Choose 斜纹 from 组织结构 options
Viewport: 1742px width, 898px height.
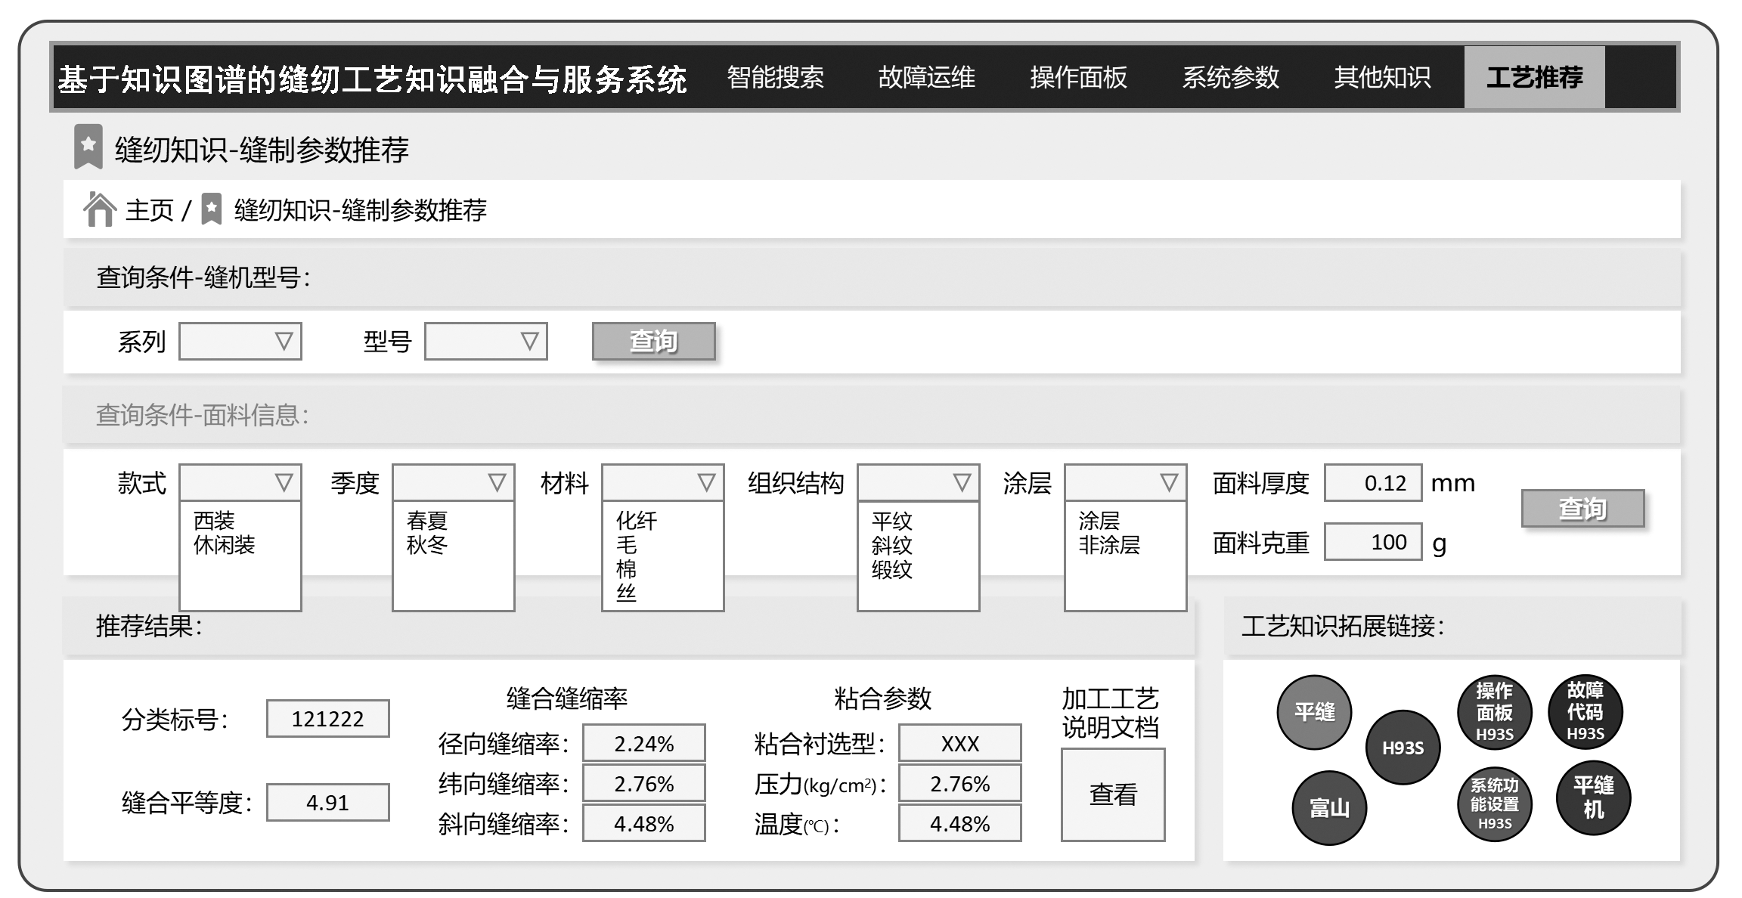[x=891, y=545]
